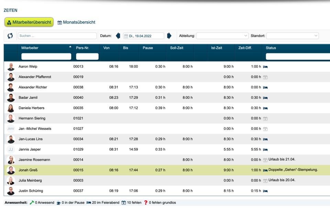The image size is (330, 208).
Task: Click the coffee cup Pause icon in footer
Action: pyautogui.click(x=59, y=203)
